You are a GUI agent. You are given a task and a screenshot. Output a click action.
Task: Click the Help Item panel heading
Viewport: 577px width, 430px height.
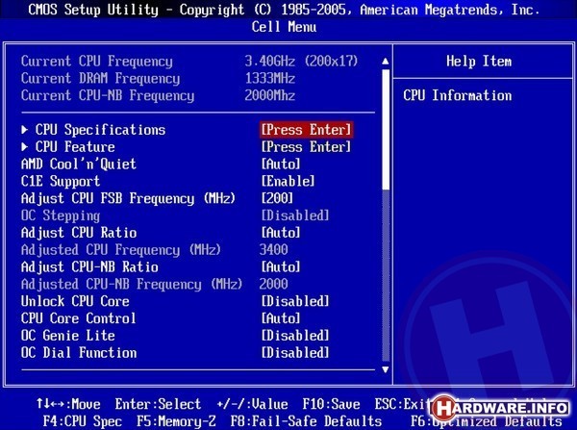click(479, 62)
